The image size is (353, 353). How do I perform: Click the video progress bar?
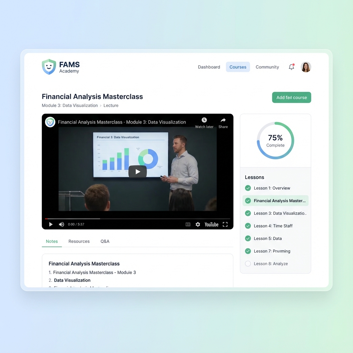pyautogui.click(x=137, y=219)
